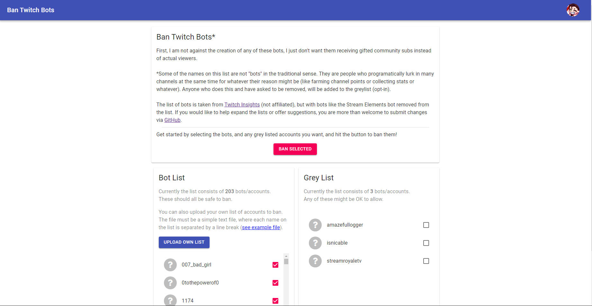
Task: Click the avatar icon beside 0tothepowerof0
Action: pos(170,283)
